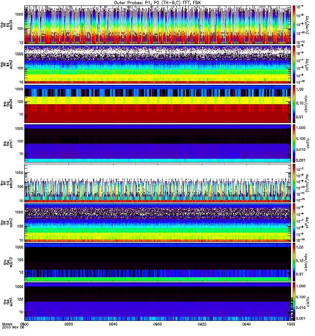Select the thb fbk scm1 filter bank panel
315x336 pixels.
pyautogui.click(x=158, y=143)
